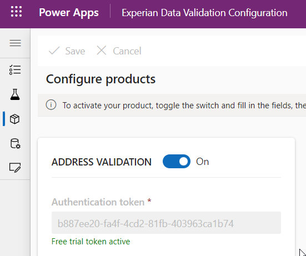This screenshot has height=256, width=306.
Task: Open Experian Data Validation Configuration app title
Action: (204, 13)
